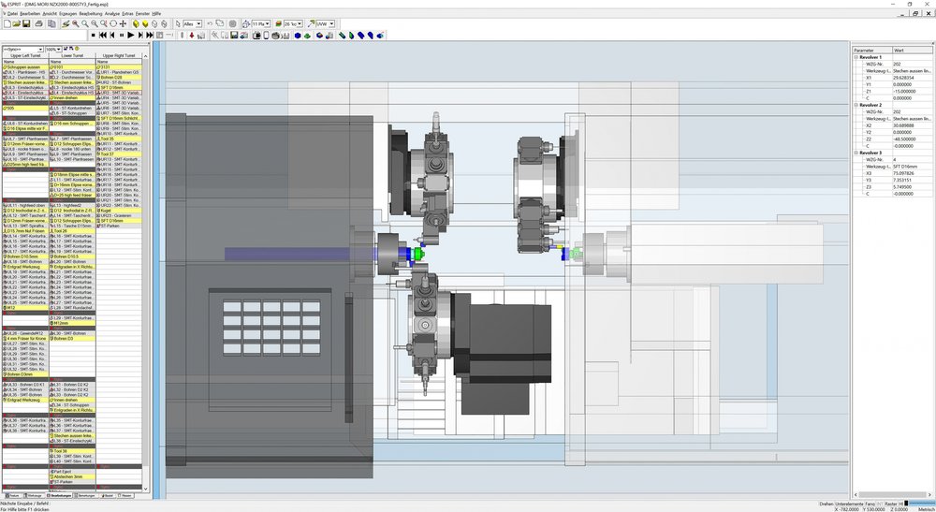Screen dimensions: 936x512
Task: Click the Upper Right Turret column header
Action: click(120, 55)
